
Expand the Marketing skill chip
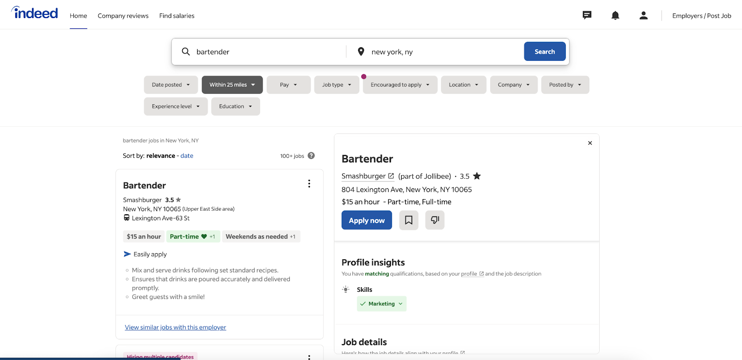click(x=382, y=304)
